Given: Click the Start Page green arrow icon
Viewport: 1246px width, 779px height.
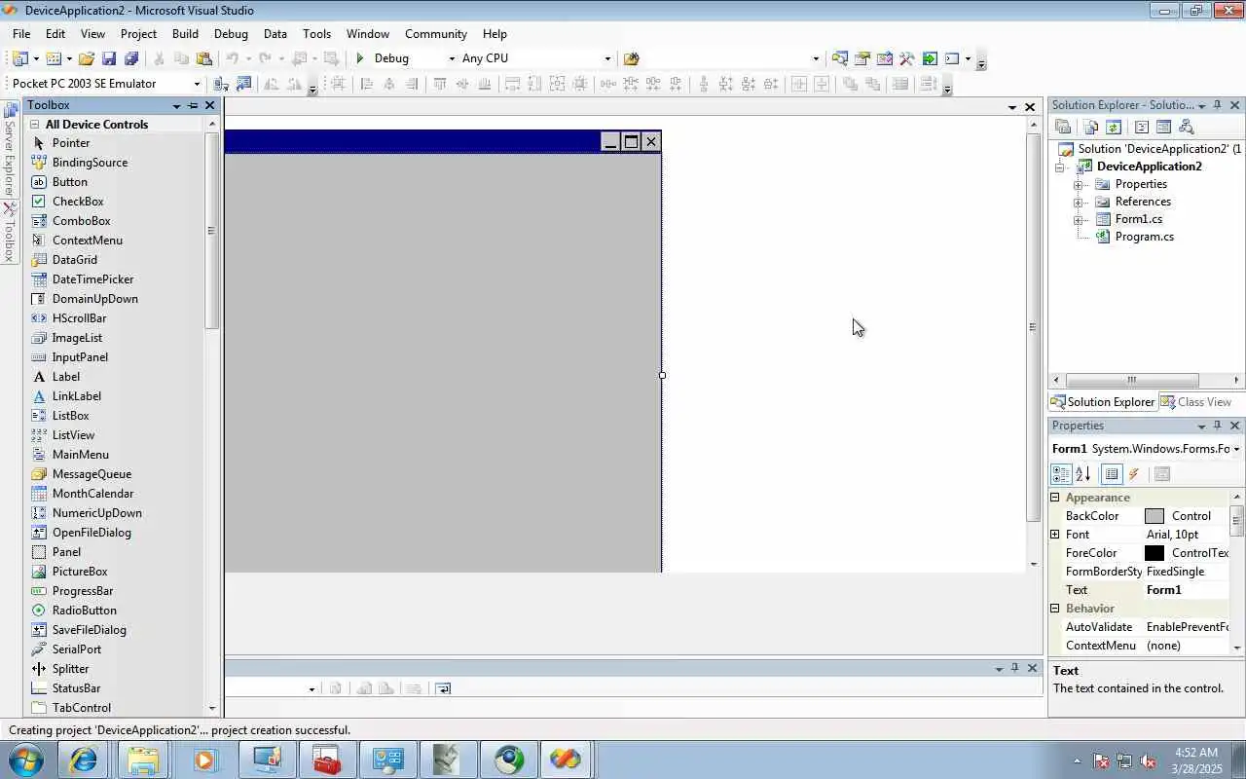Looking at the screenshot, I should pos(930,58).
